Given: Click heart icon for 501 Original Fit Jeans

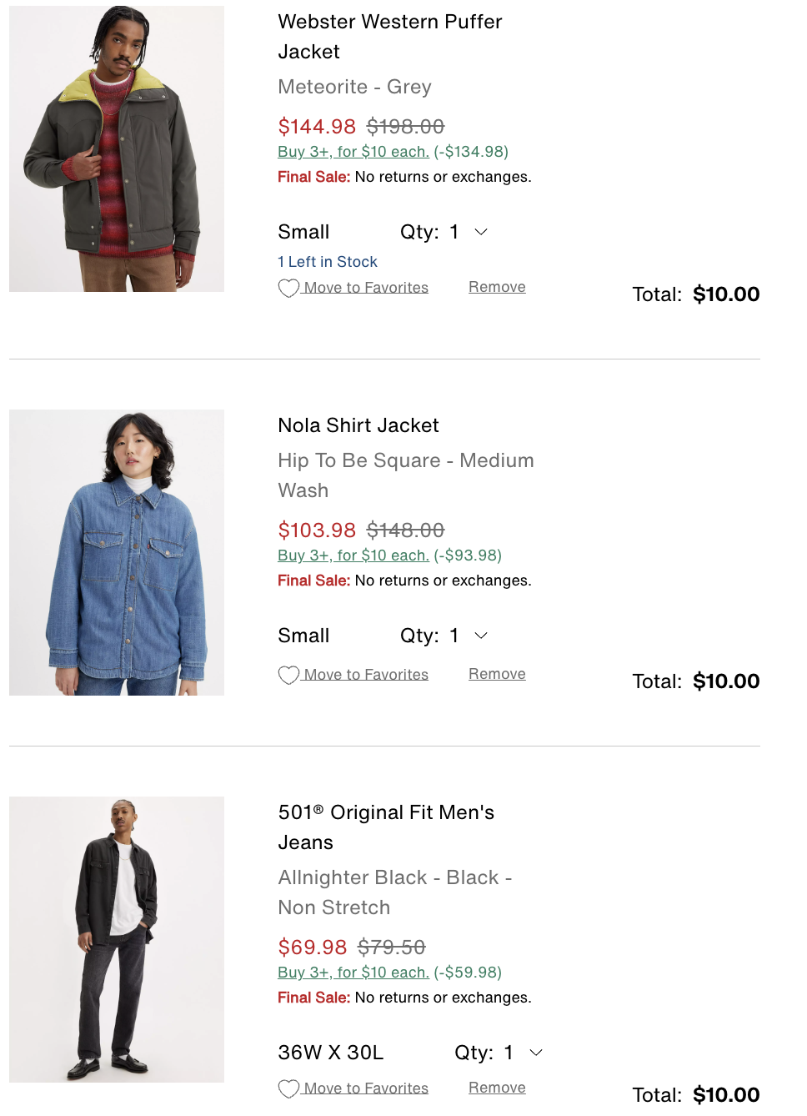Looking at the screenshot, I should 288,1088.
